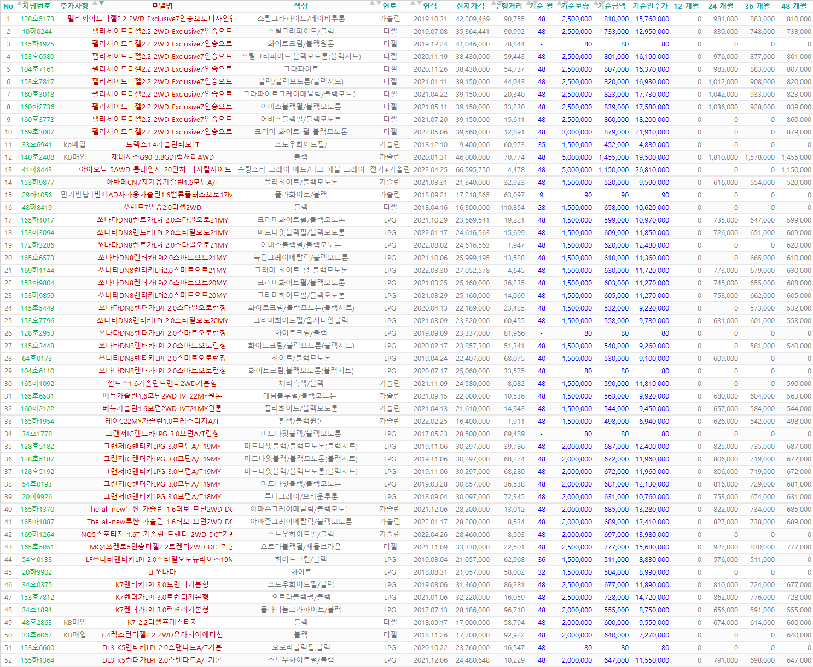Click model name 트랙스1.4가솔린터보LT
The image size is (813, 667).
(162, 144)
